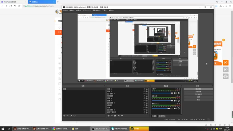Image resolution: width=233 pixels, height=131 pixels.
Task: Switch to the scene transitions tab below mixer
Action: pos(162,116)
